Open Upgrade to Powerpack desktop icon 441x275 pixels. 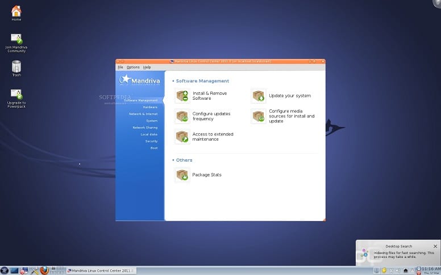click(x=16, y=98)
